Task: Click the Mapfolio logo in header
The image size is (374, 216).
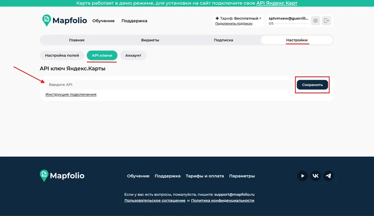Action: (65, 20)
